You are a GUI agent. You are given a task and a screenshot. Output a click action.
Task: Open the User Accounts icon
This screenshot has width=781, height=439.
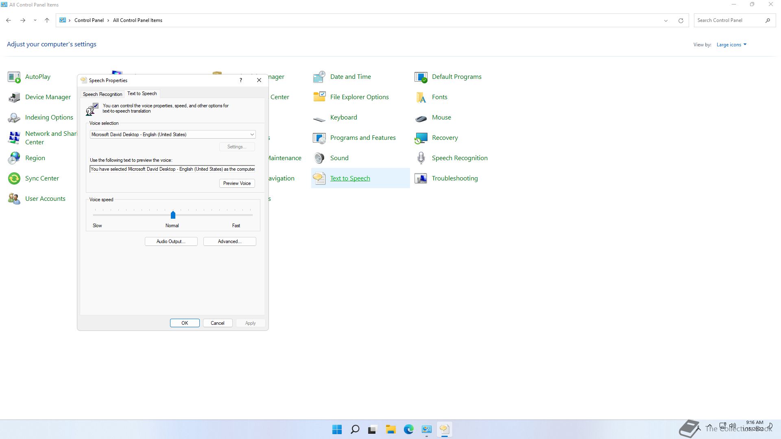[x=14, y=199]
